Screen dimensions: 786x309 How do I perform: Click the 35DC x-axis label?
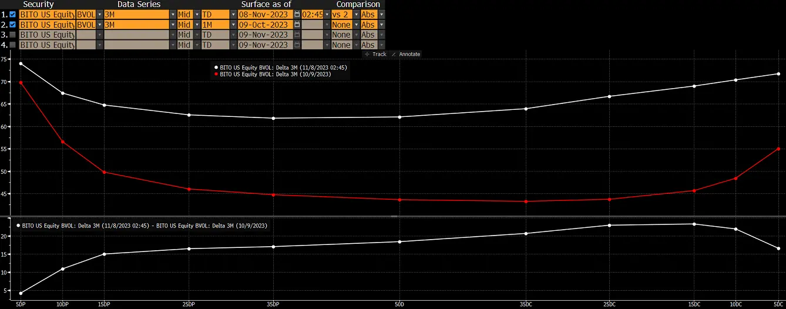click(x=526, y=304)
